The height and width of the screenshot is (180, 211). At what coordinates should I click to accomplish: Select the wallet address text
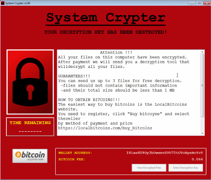click(165, 153)
